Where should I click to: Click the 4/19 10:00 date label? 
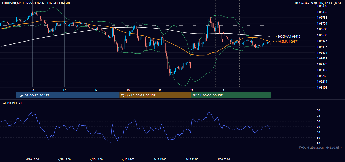tap(32, 159)
